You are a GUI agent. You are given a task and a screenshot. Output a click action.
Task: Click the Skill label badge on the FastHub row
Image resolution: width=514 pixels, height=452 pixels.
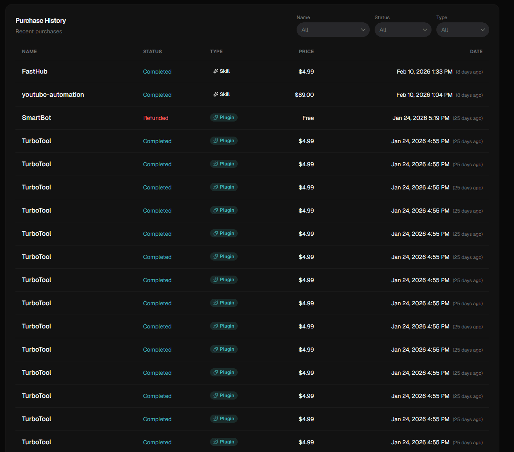221,71
